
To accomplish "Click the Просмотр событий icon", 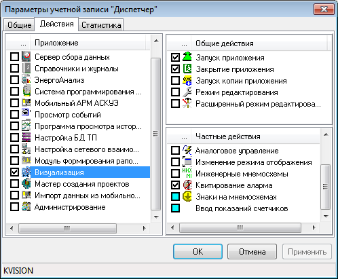I will pyautogui.click(x=26, y=114).
